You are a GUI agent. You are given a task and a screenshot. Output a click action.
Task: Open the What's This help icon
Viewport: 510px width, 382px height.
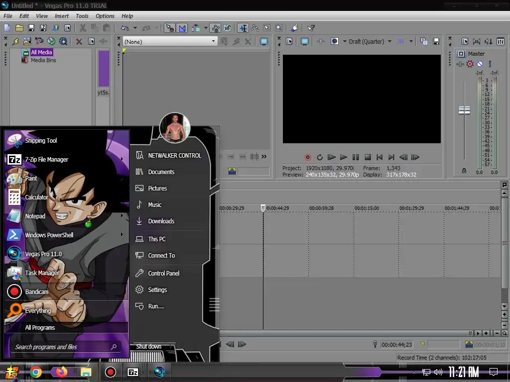pyautogui.click(x=311, y=28)
